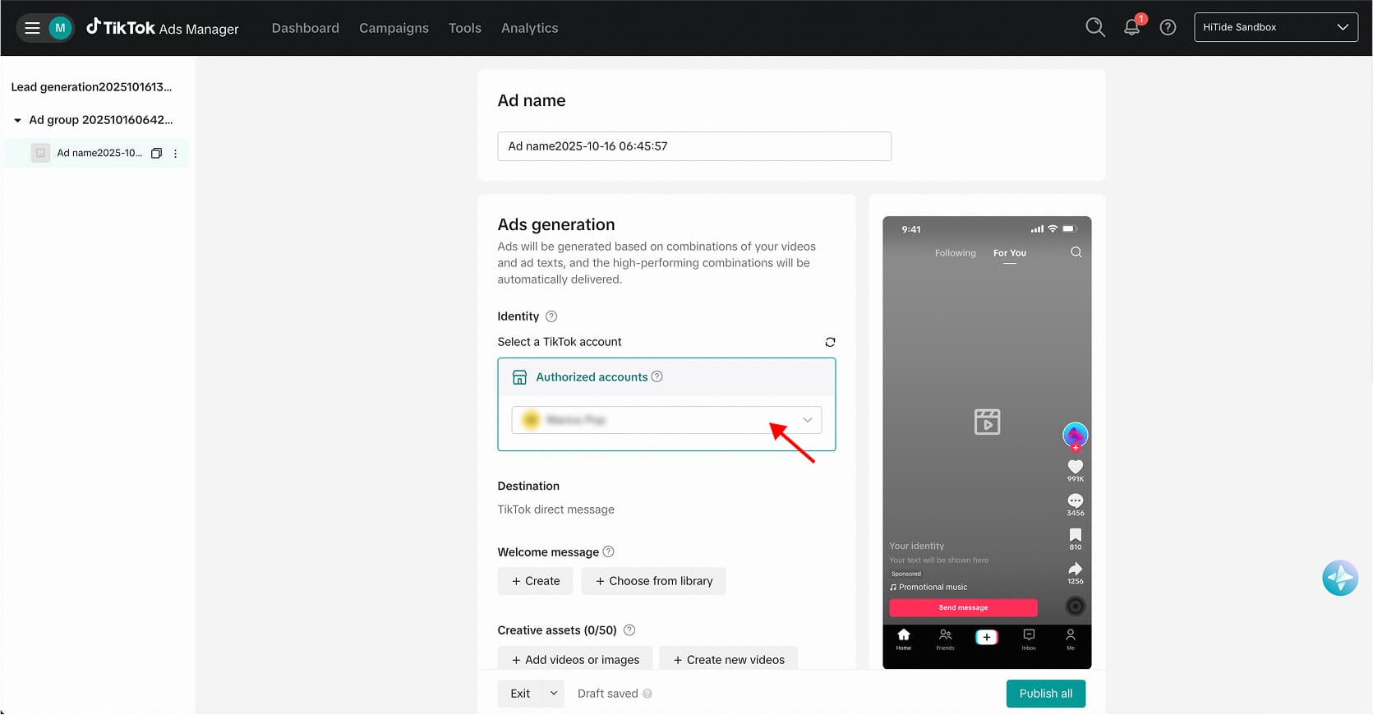Open the Analytics menu
The height and width of the screenshot is (715, 1373).
pos(529,28)
